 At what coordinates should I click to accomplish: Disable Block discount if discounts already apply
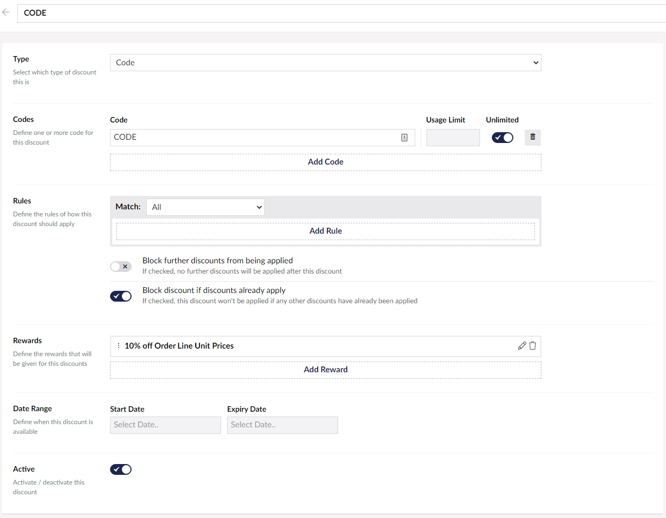coord(121,296)
